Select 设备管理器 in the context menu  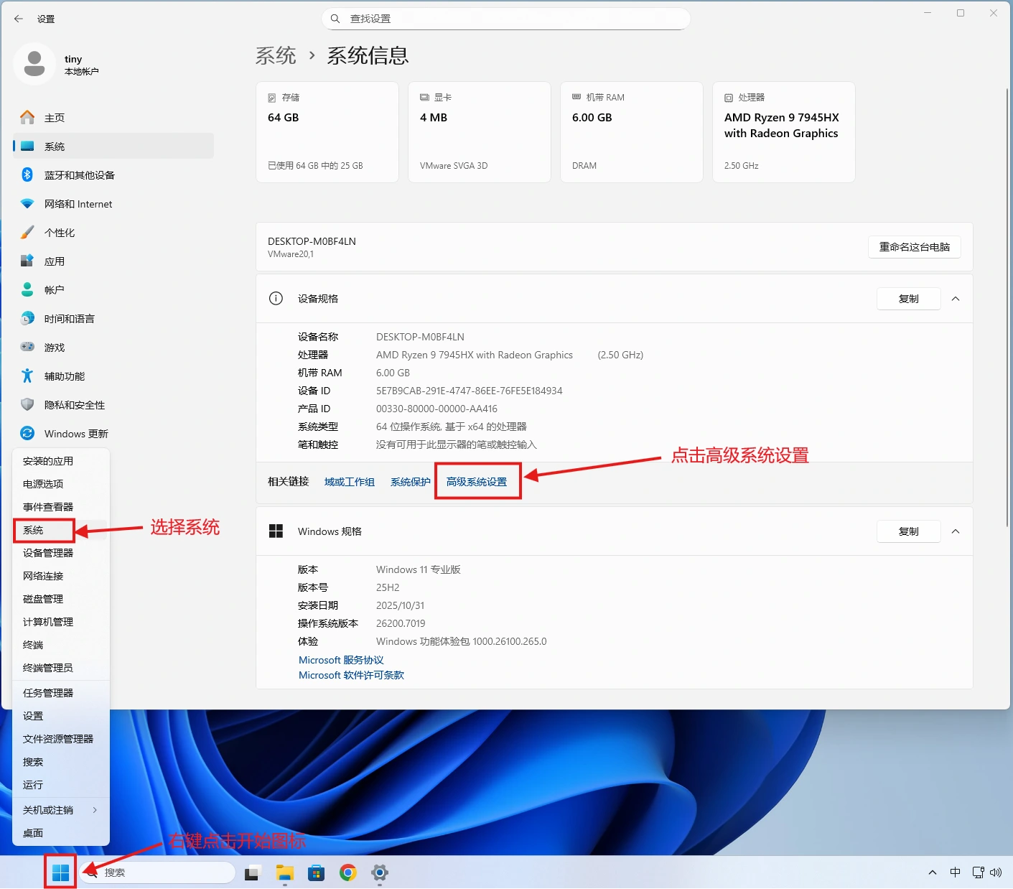(48, 553)
